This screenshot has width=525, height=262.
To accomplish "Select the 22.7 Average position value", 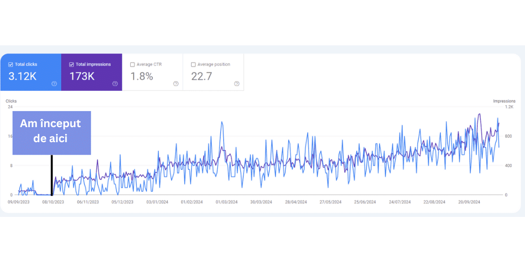I will point(201,76).
